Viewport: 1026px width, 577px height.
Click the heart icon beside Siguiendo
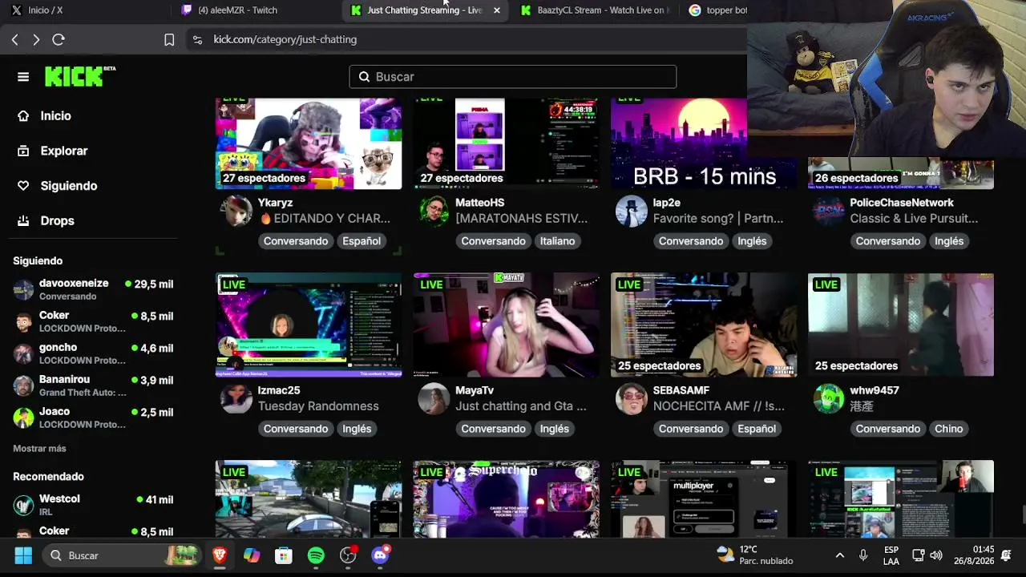click(x=23, y=186)
